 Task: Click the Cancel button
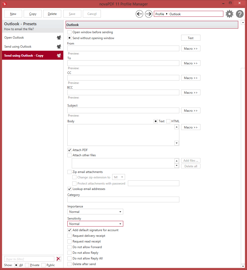92,14
